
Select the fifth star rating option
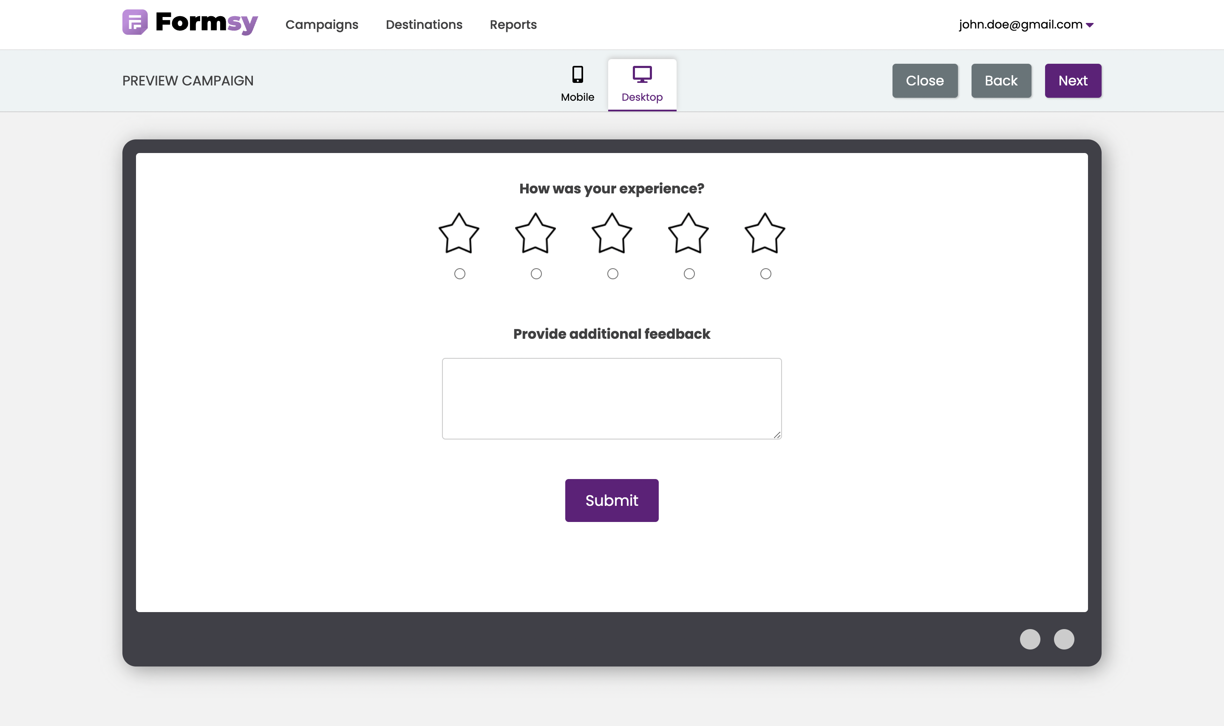pyautogui.click(x=765, y=274)
